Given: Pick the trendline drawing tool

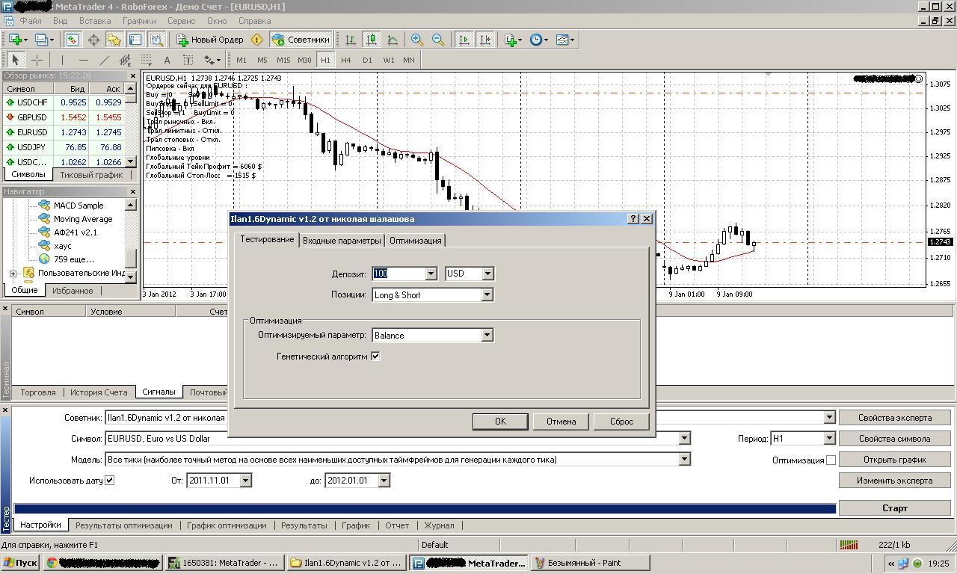Looking at the screenshot, I should tap(104, 60).
